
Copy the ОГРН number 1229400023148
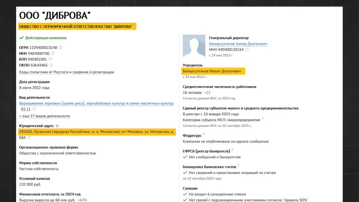[60, 48]
